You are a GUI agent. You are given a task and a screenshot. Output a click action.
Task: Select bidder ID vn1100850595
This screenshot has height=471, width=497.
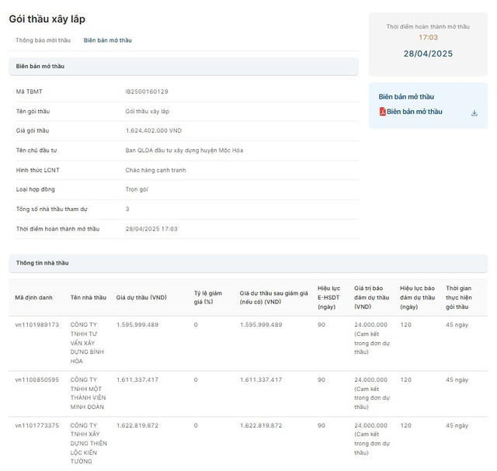(x=36, y=379)
